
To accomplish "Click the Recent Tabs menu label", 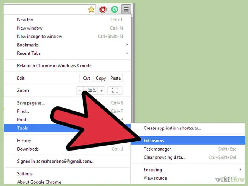I will 29,53.
